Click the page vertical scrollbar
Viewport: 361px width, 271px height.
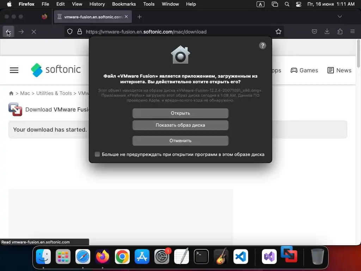(x=358, y=54)
